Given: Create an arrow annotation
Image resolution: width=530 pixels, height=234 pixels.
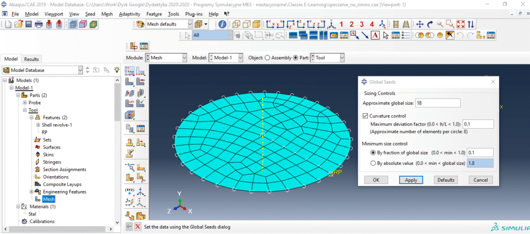Looking at the screenshot, I should [365, 35].
